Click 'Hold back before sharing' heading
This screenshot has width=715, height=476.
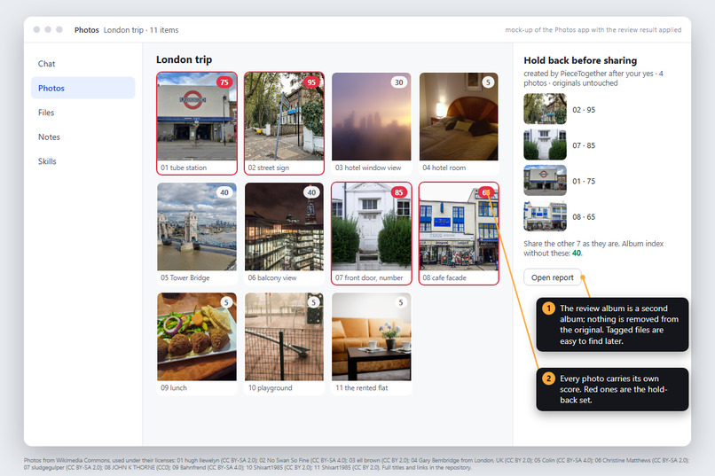tap(580, 60)
